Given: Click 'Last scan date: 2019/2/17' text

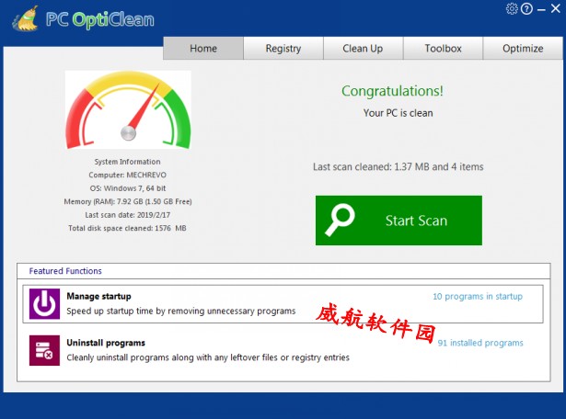Looking at the screenshot, I should pos(127,215).
